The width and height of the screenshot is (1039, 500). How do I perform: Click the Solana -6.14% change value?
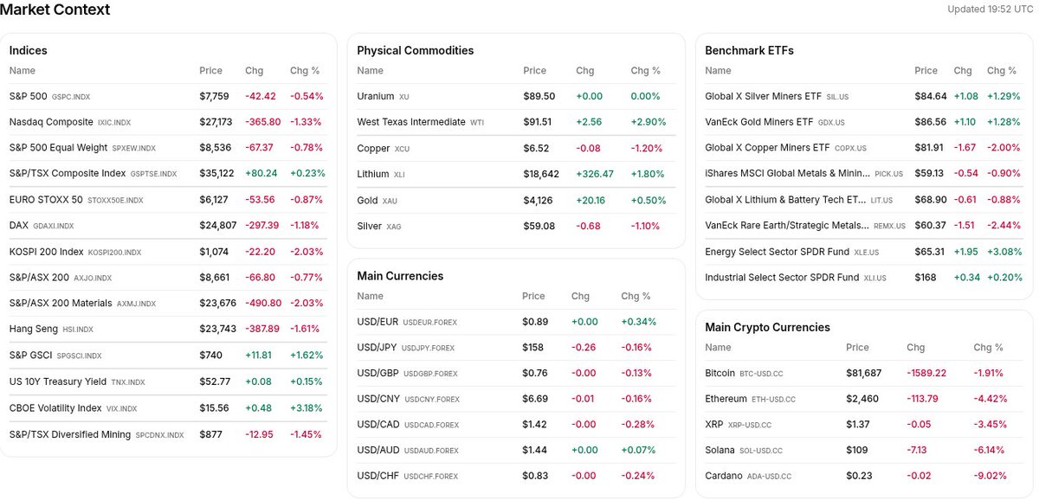[x=990, y=451]
